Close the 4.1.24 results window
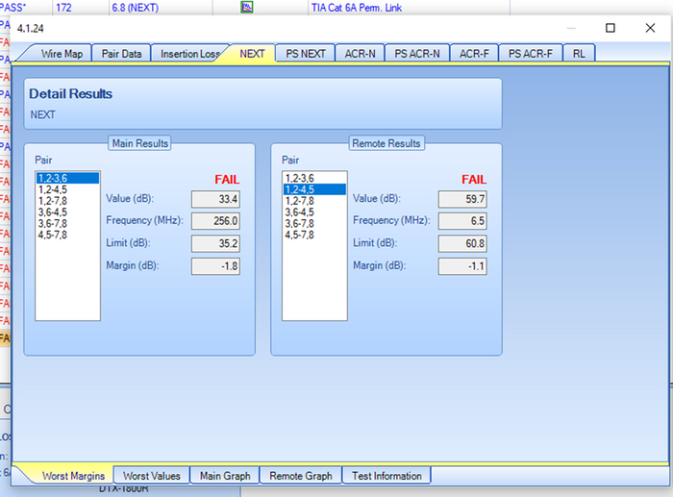 pyautogui.click(x=652, y=28)
